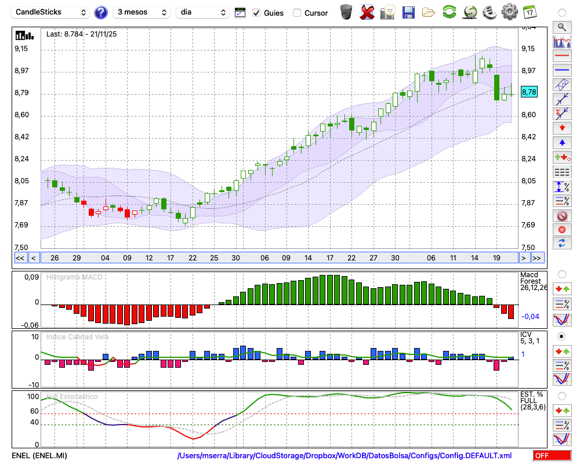The image size is (580, 464).
Task: Click the green plus and red arrow tool
Action: [x=562, y=157]
